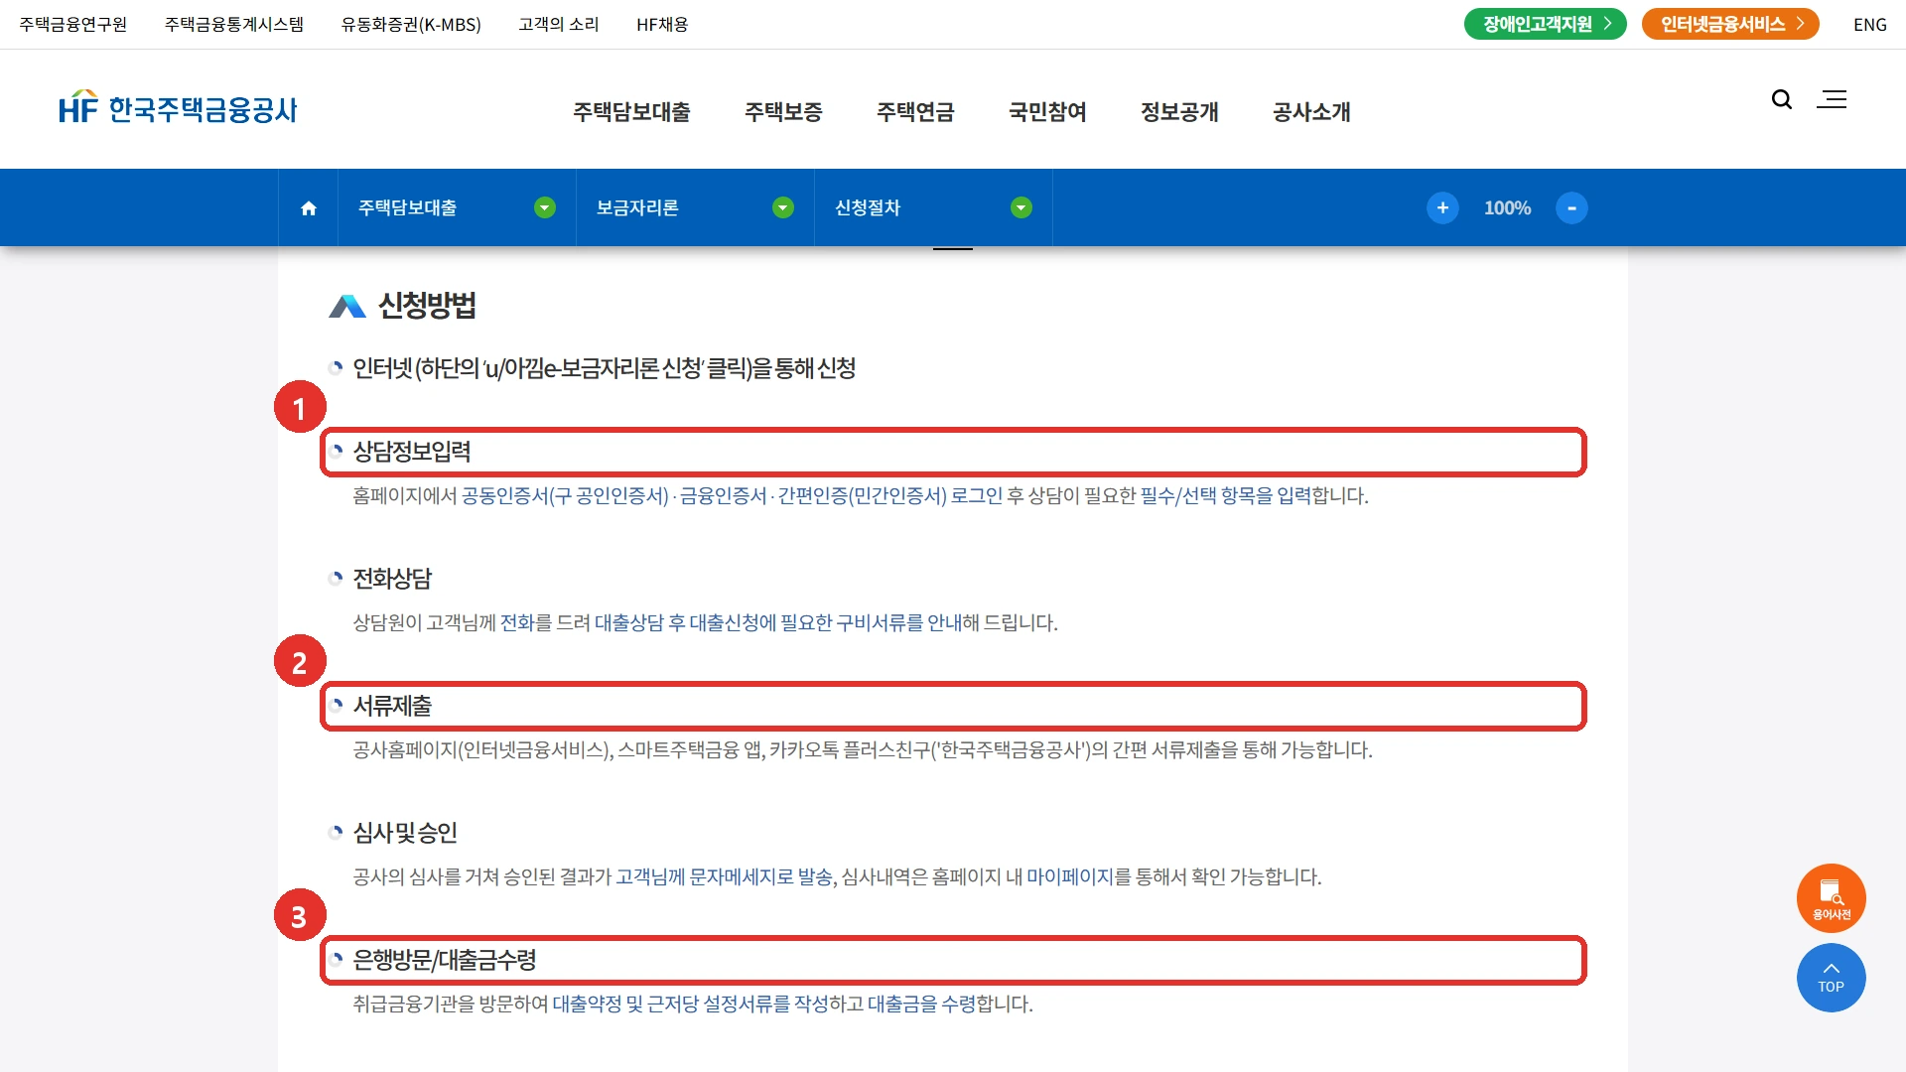Click the 은행방문/대출금수령 step heading
Viewport: 1906px width, 1072px height.
(445, 960)
